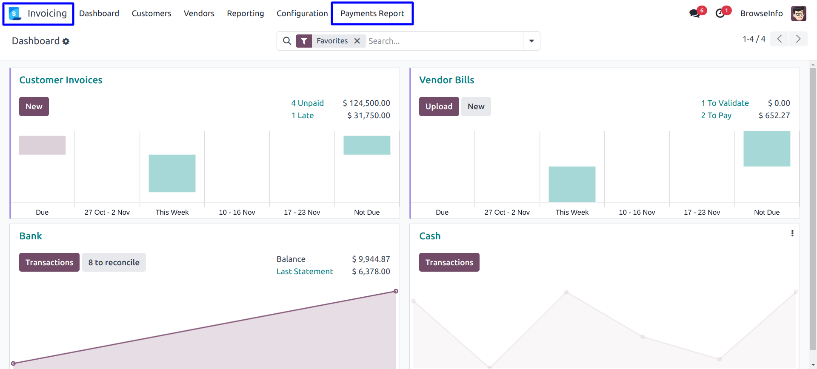Click the search magnifier icon

coord(287,41)
